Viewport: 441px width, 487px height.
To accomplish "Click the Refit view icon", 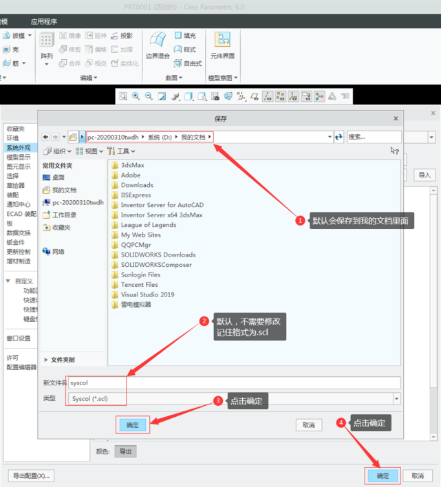I will tap(123, 96).
